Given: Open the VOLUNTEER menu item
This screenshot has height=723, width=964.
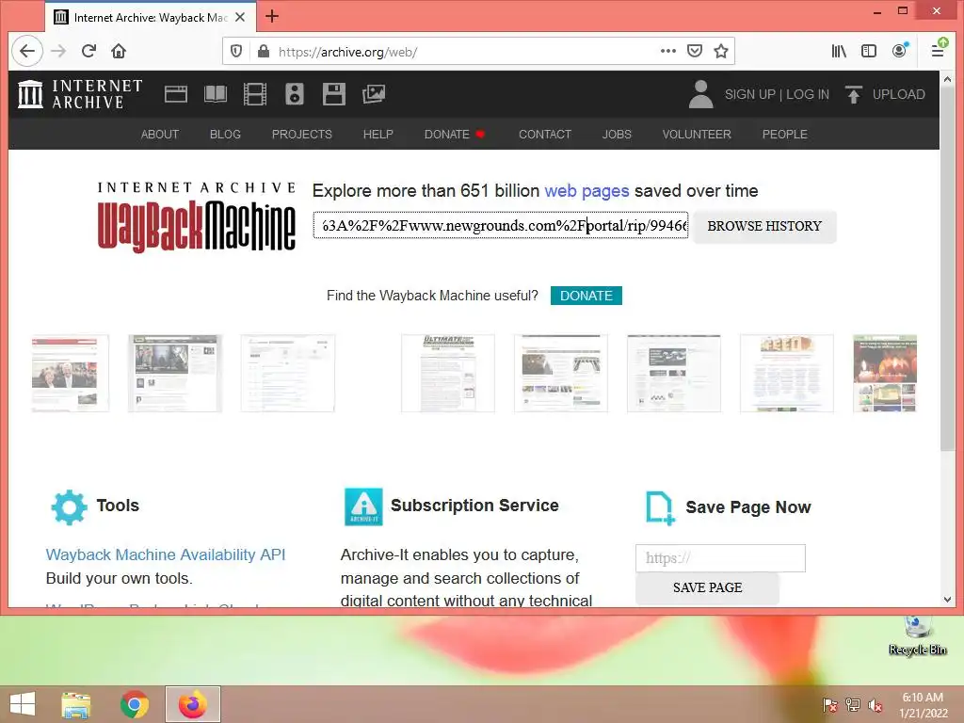Looking at the screenshot, I should 697,134.
